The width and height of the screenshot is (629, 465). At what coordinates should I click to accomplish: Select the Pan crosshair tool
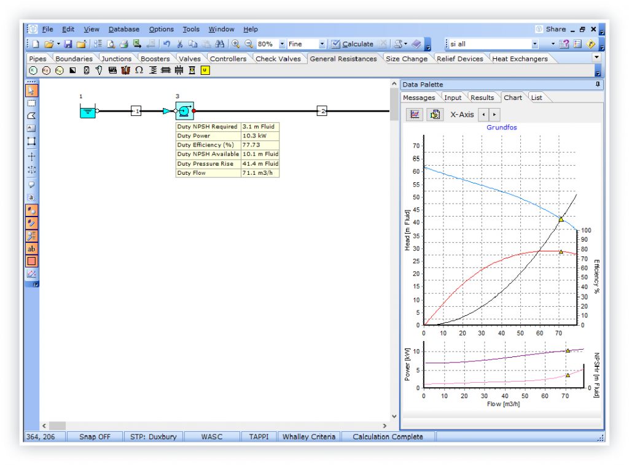coord(31,156)
